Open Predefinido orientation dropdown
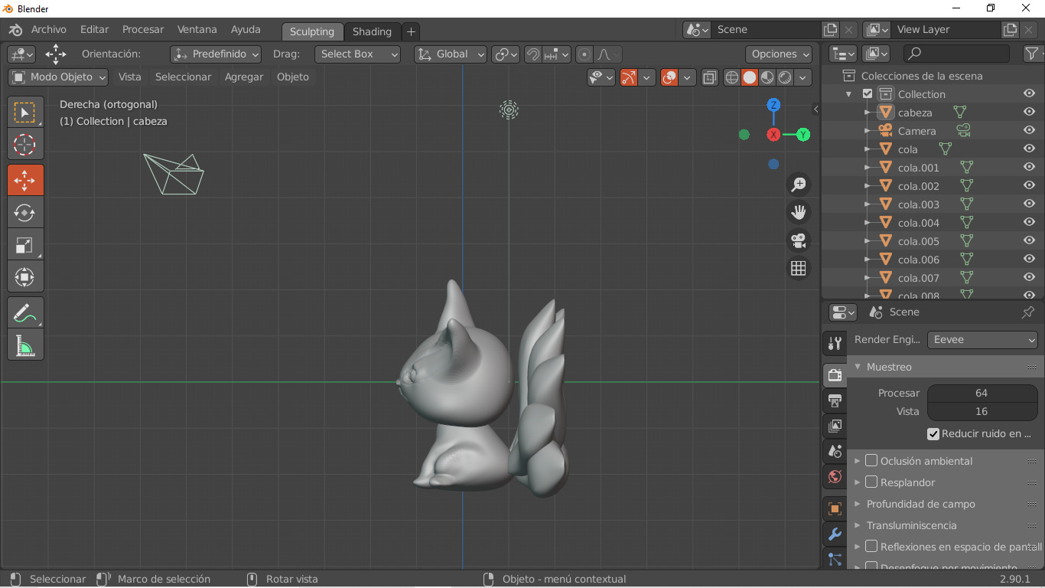Viewport: 1045px width, 588px height. click(216, 54)
